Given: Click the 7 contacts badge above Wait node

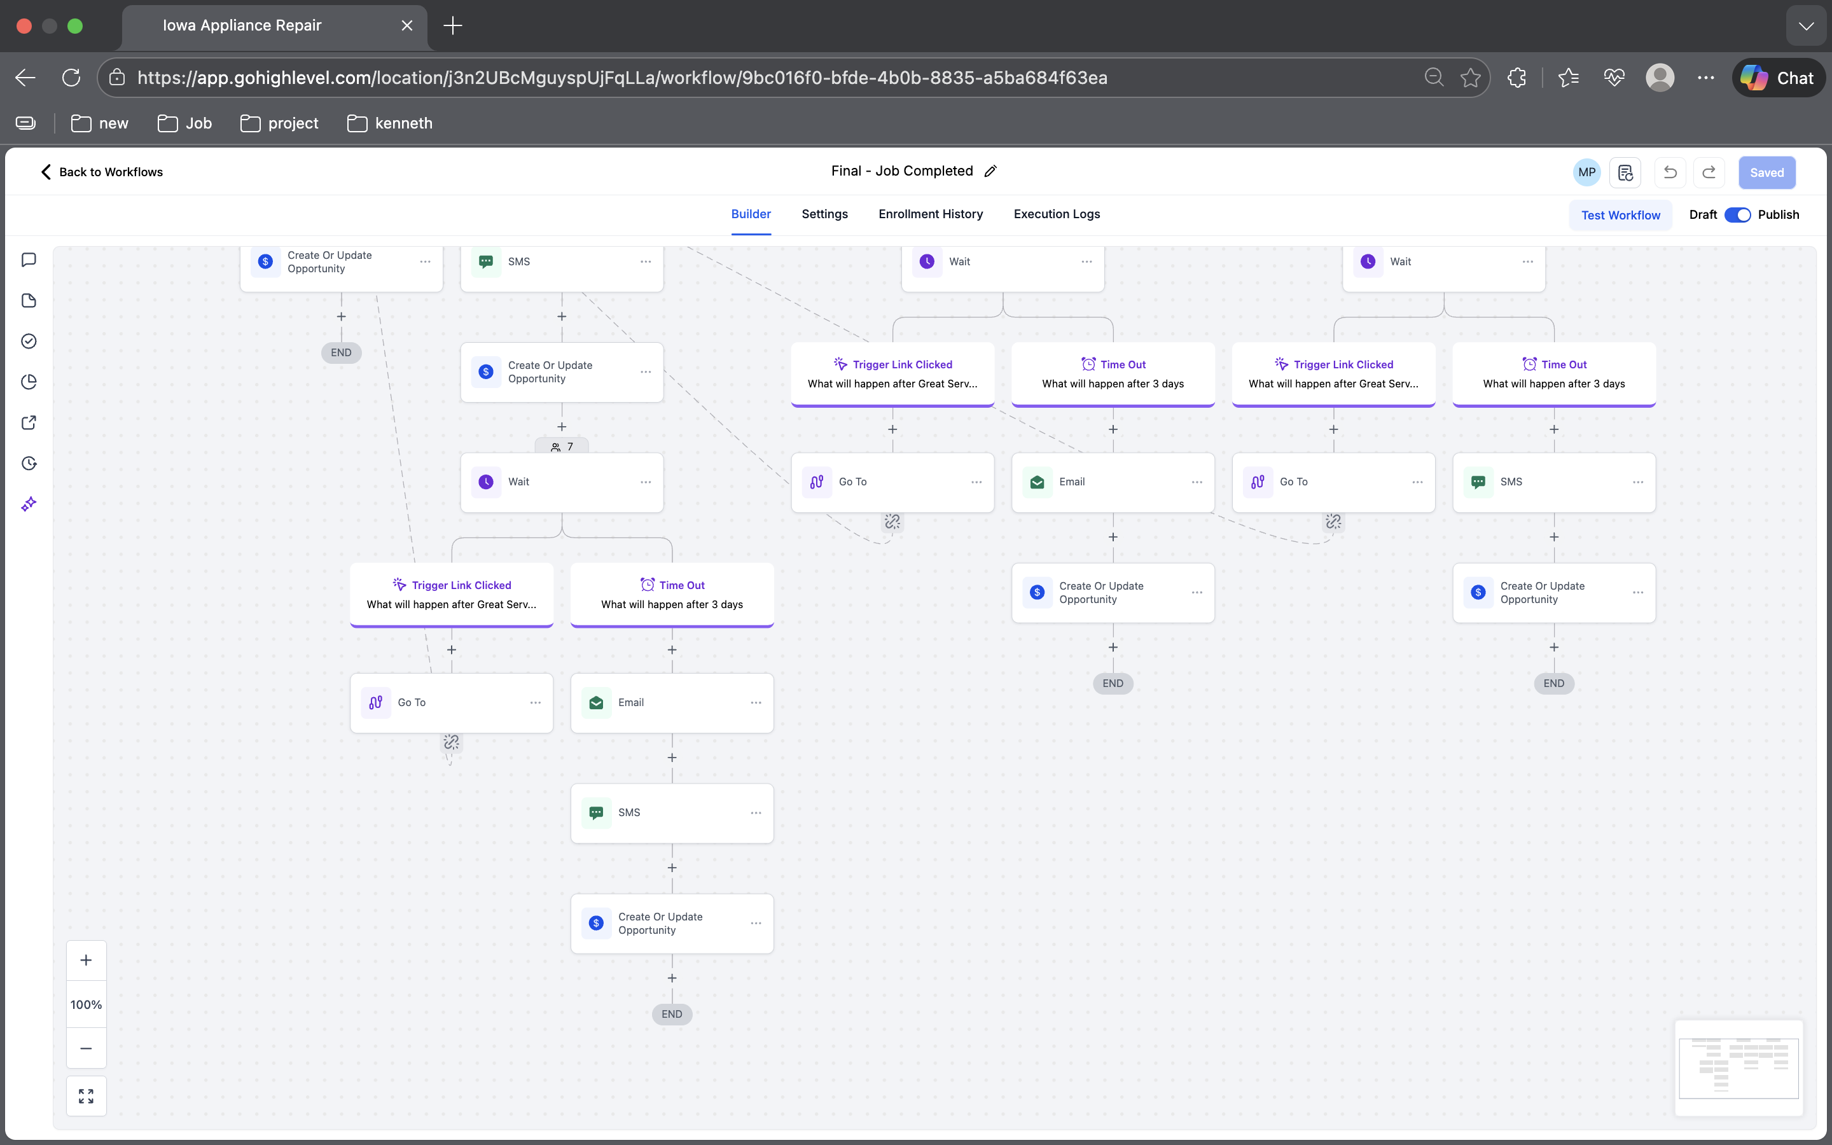Looking at the screenshot, I should click(x=562, y=447).
